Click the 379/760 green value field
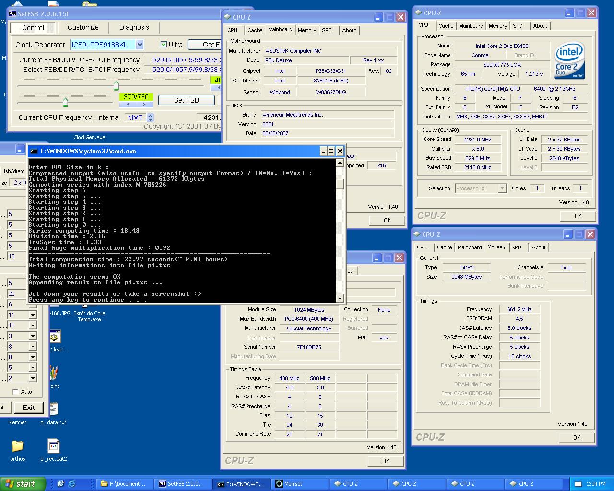The image size is (614, 491). coord(136,97)
